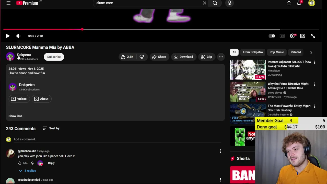Reply to @prahnoaudio comment
This screenshot has width=327, height=184.
coord(51,163)
